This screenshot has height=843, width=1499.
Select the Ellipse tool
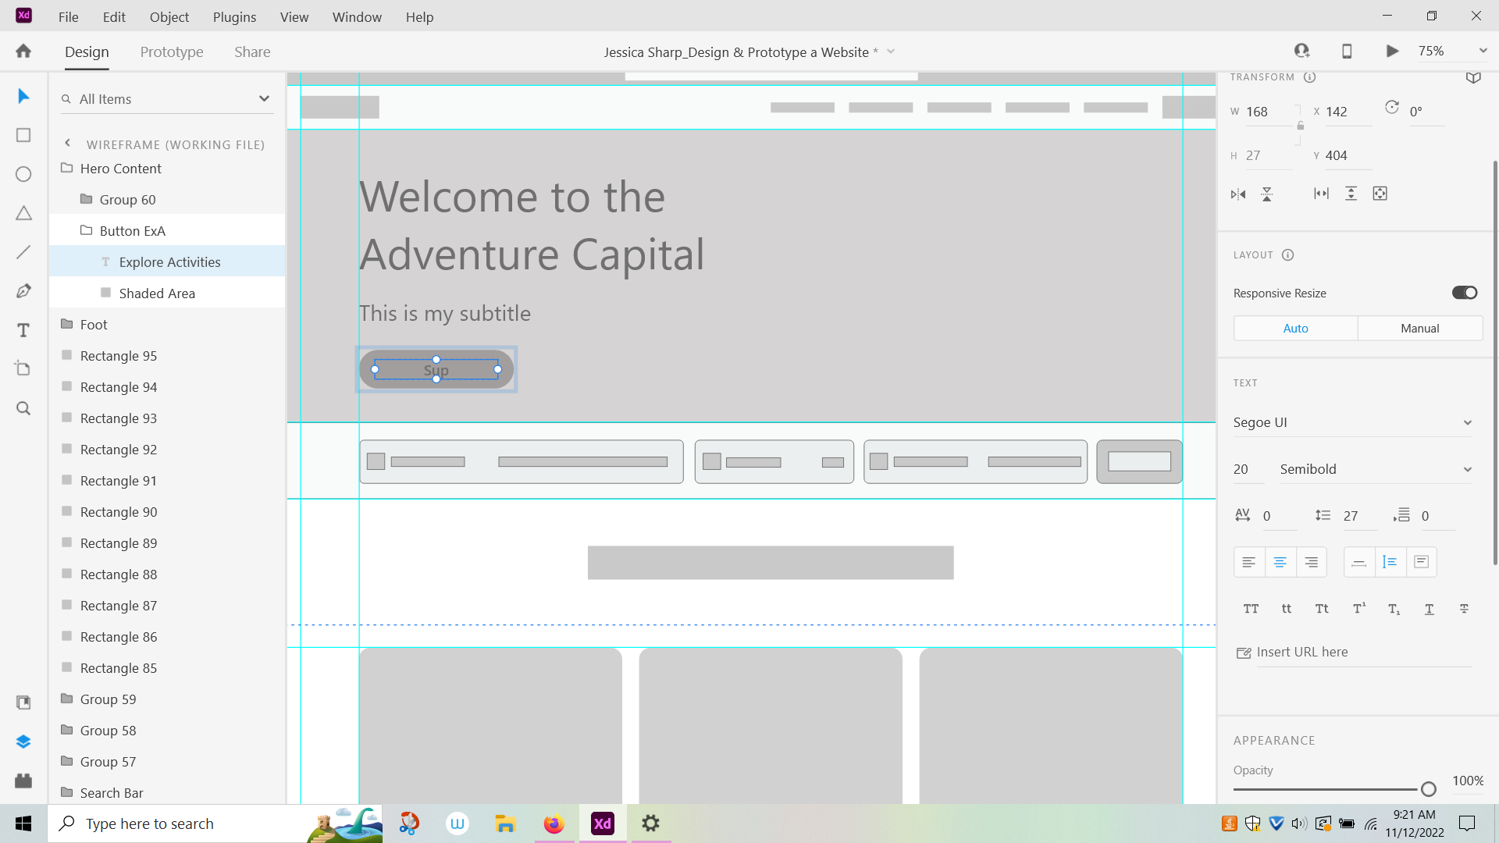click(x=23, y=174)
